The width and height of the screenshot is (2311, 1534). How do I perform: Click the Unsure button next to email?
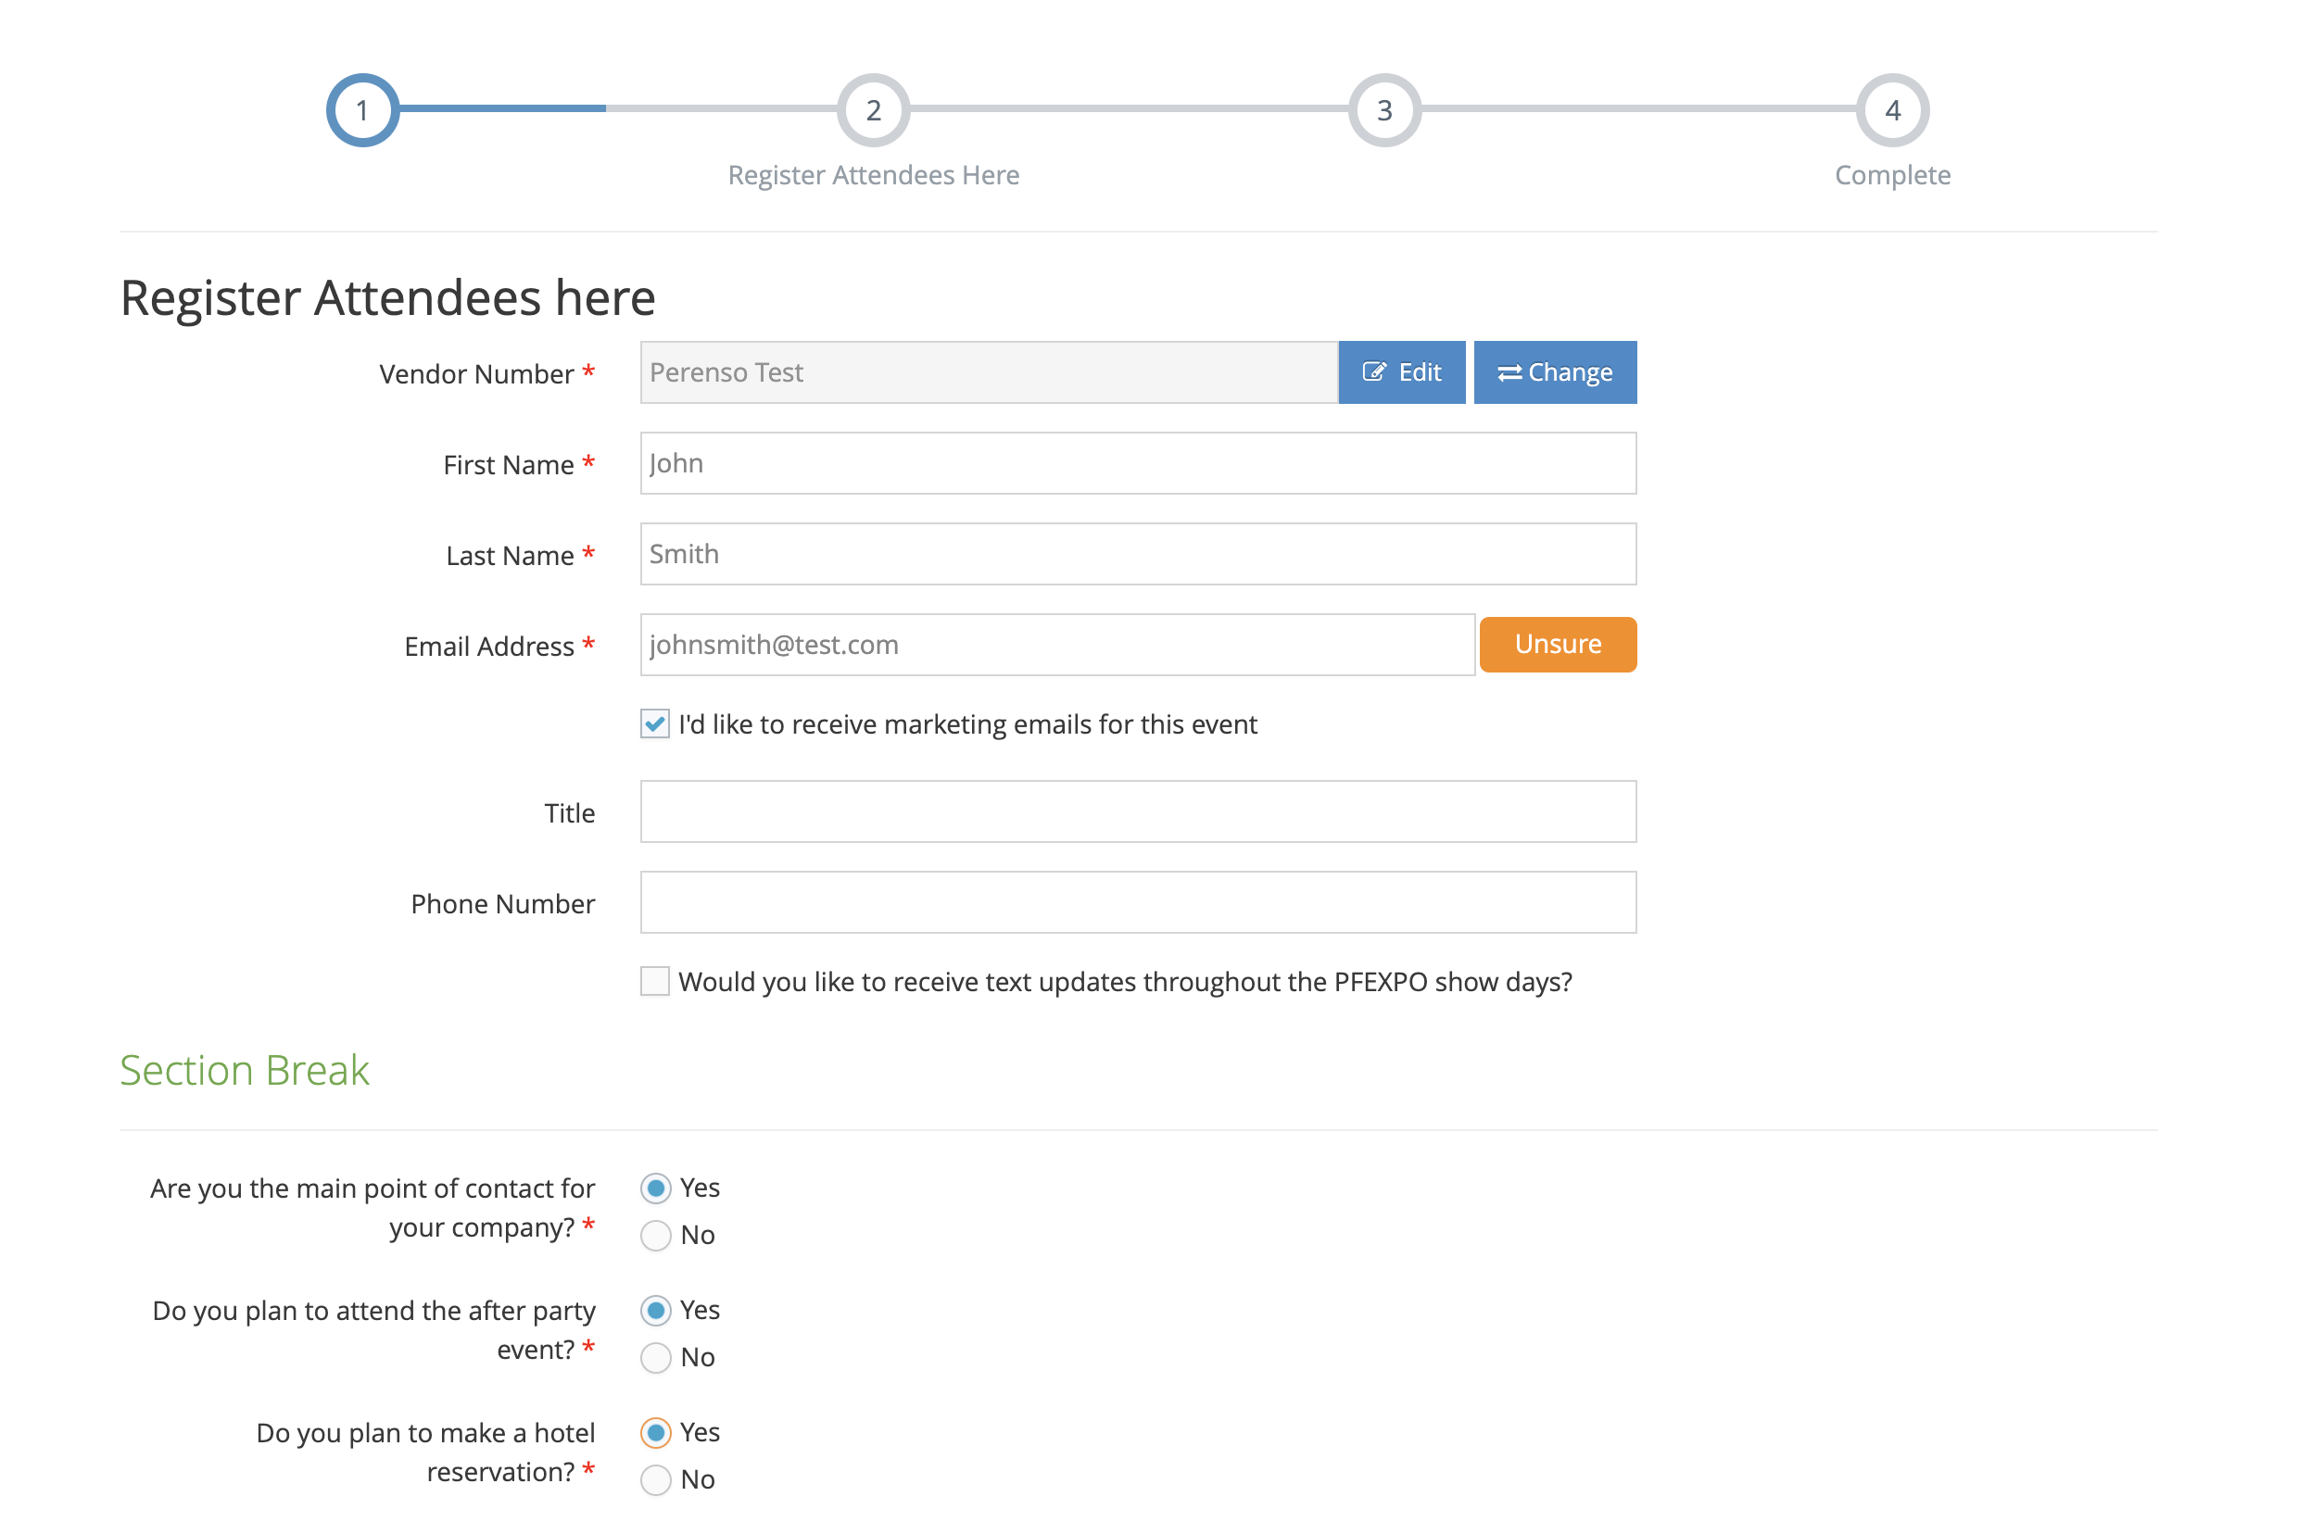pos(1558,644)
